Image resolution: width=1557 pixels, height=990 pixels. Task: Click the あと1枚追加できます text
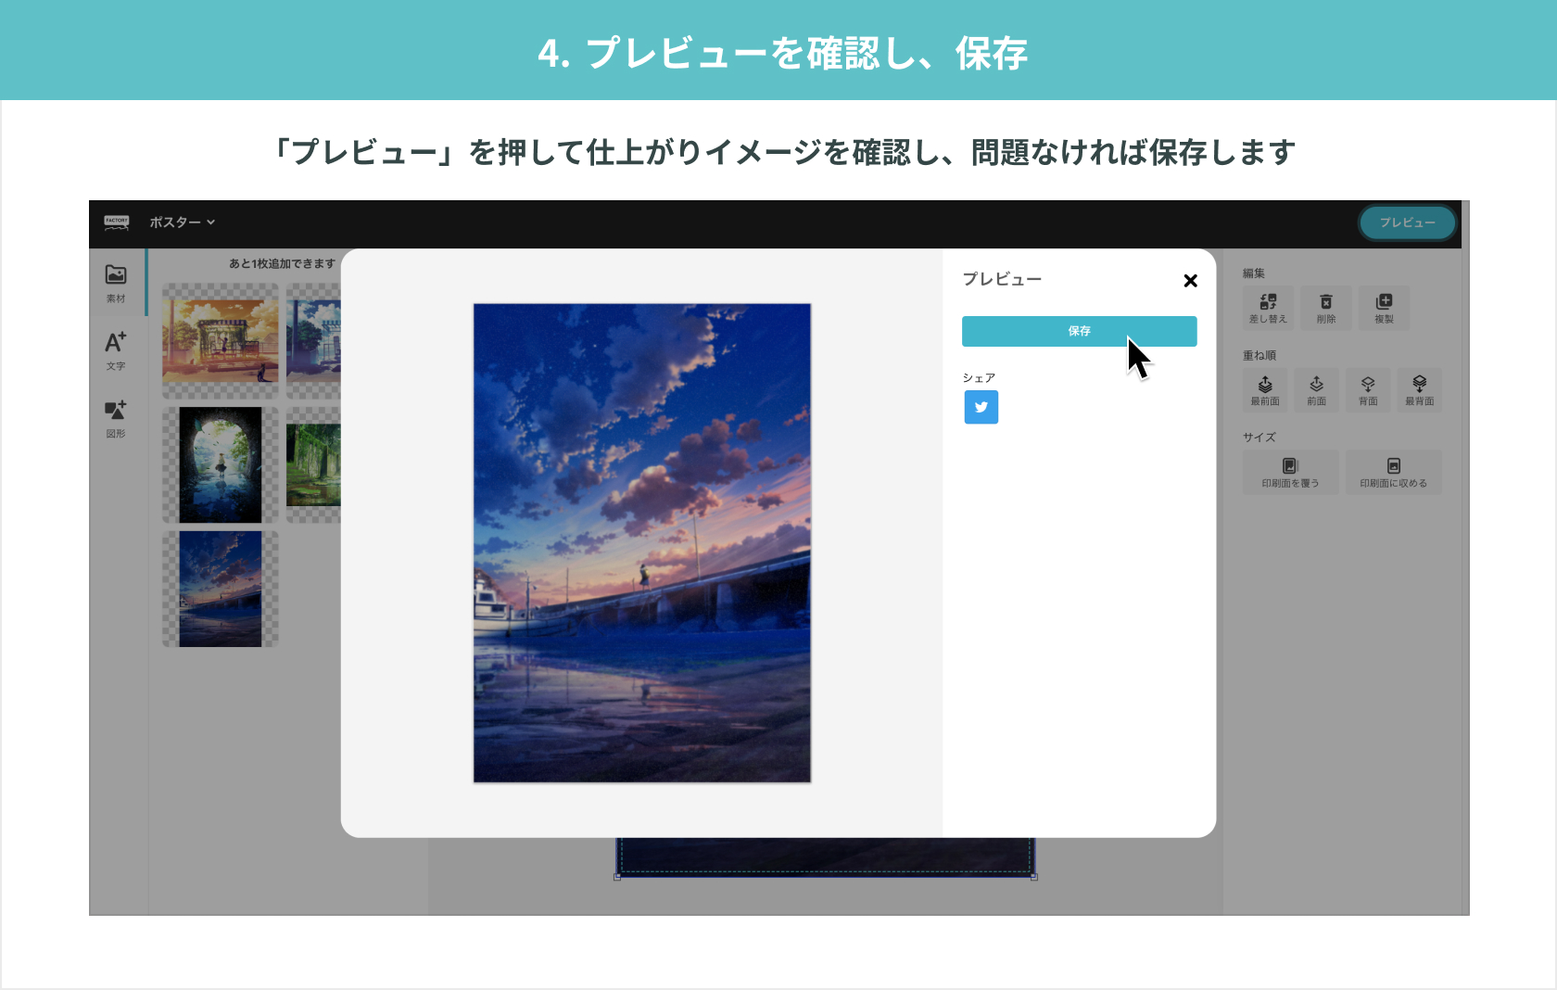pyautogui.click(x=282, y=264)
